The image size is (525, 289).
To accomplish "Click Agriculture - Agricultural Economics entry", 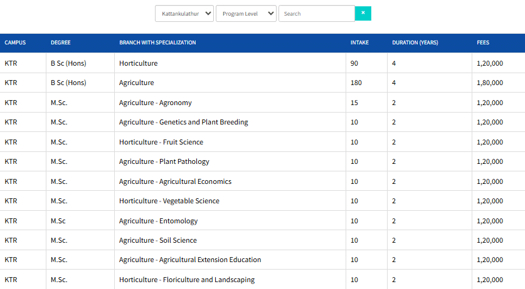I will pos(175,181).
